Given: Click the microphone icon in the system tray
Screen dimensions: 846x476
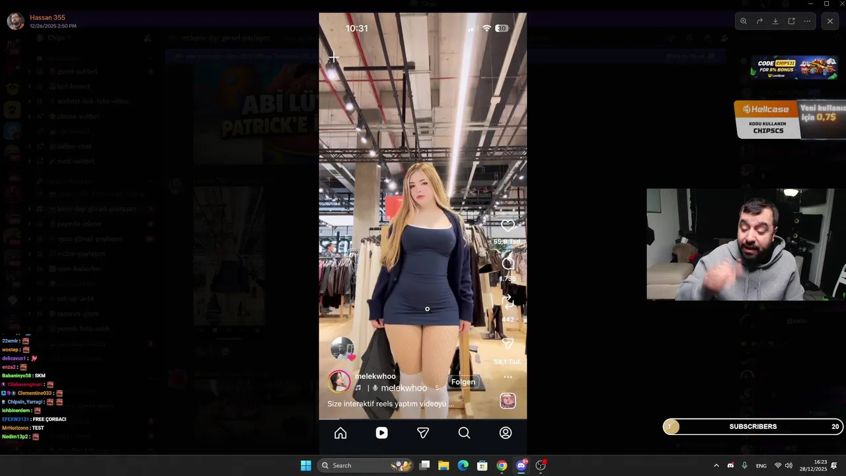Looking at the screenshot, I should (745, 465).
